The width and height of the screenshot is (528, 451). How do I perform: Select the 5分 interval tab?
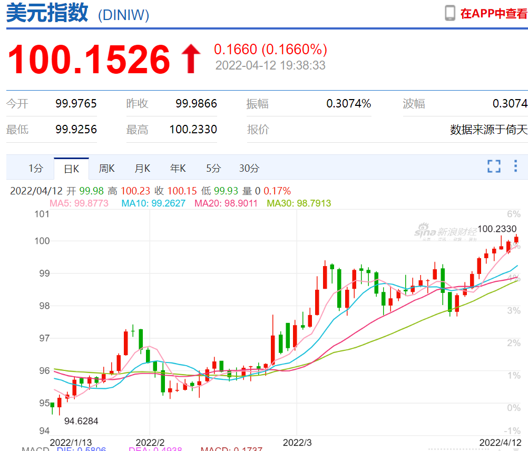tap(213, 169)
